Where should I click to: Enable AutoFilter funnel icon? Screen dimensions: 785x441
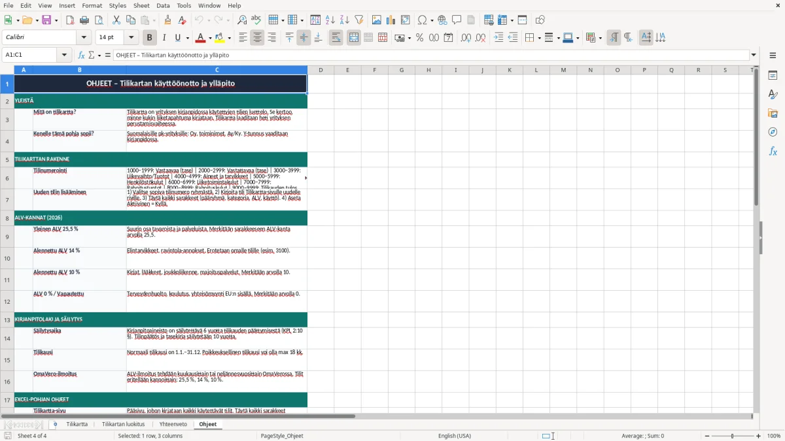(x=358, y=20)
